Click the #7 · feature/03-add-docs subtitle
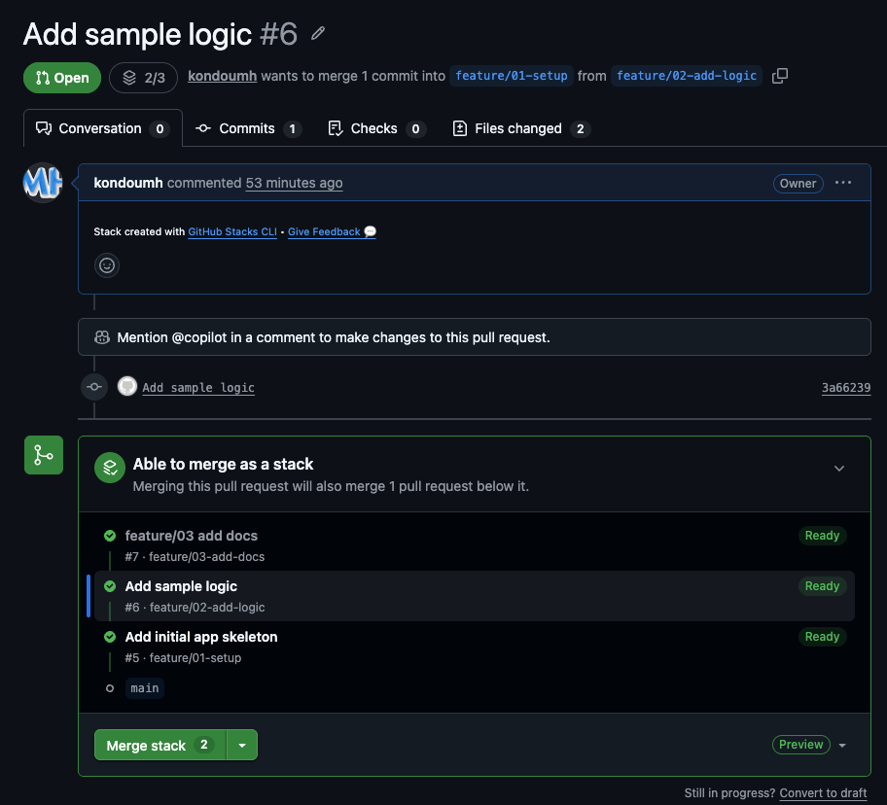This screenshot has height=805, width=887. tap(195, 557)
